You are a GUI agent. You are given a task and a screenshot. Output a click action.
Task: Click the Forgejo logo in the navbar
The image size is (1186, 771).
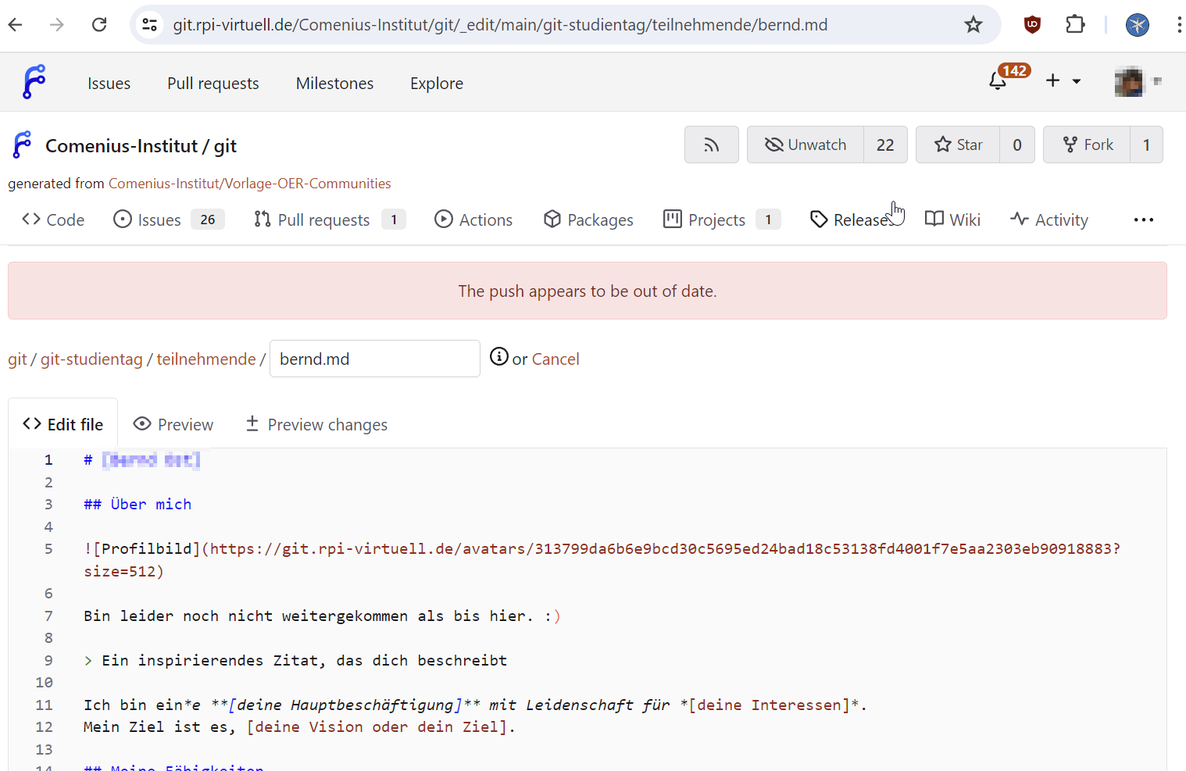coord(34,82)
